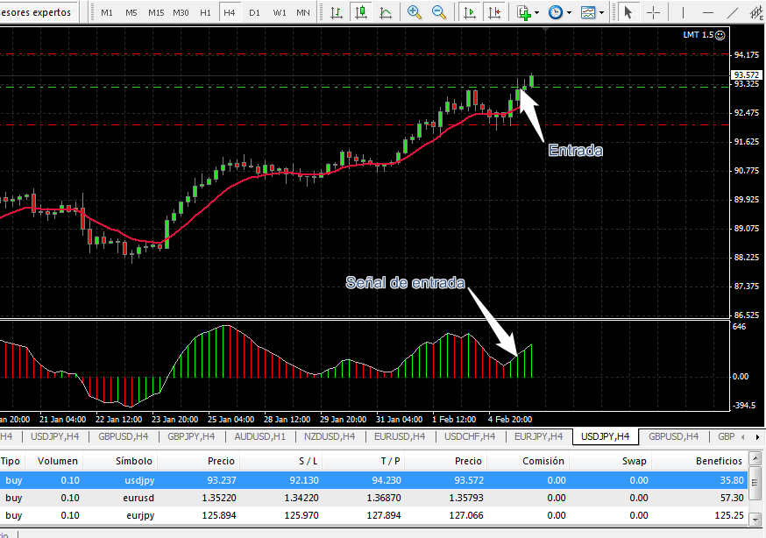Viewport: 766px width, 538px height.
Task: Expand the indicators list dropdown arrow
Action: point(537,12)
